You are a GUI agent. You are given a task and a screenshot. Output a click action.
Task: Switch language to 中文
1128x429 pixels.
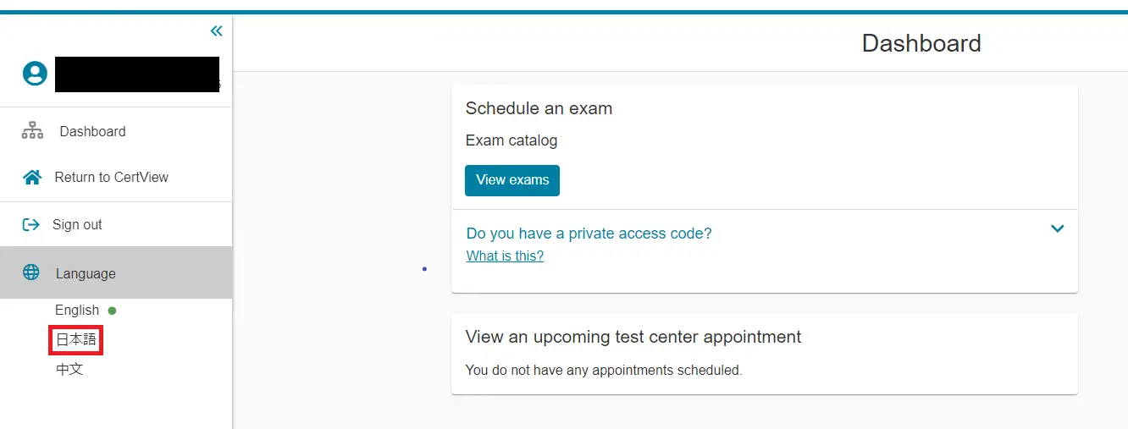click(x=69, y=370)
